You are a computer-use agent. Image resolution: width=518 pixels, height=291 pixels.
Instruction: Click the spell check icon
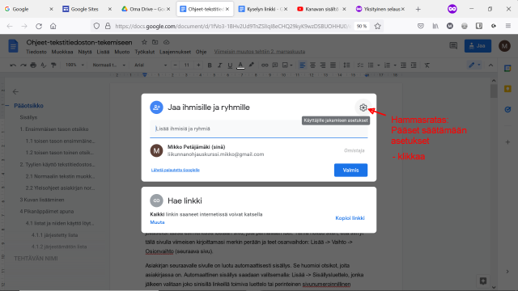point(43,65)
